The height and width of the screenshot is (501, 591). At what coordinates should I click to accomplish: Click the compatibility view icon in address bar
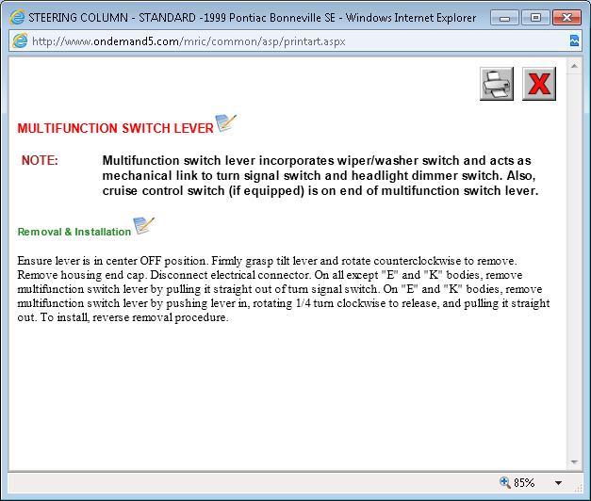click(574, 40)
